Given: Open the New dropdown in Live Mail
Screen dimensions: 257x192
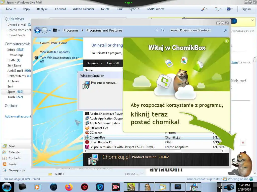Looking at the screenshot, I should [x=11, y=9].
